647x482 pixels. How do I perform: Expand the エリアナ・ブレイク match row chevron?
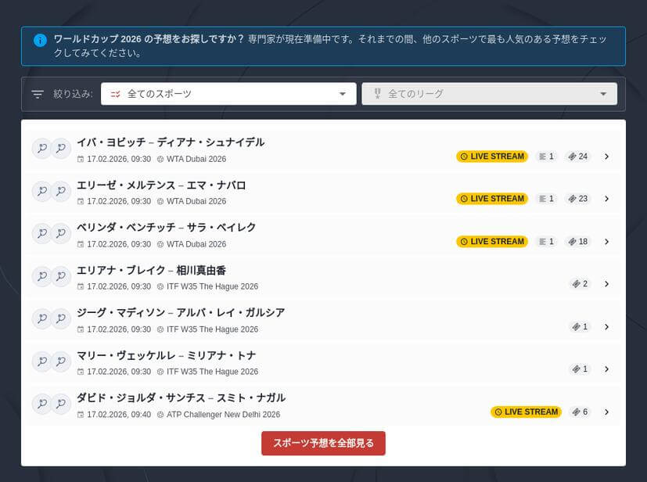pos(607,283)
